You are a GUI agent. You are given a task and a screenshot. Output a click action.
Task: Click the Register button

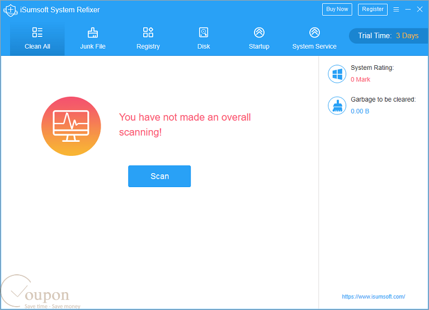(373, 9)
